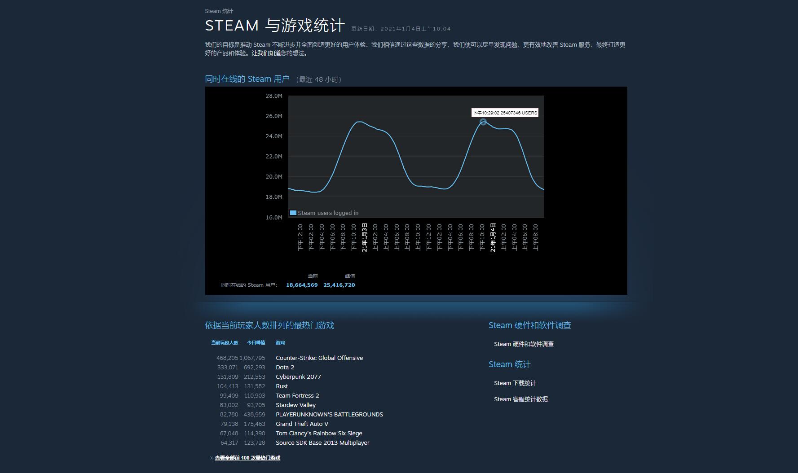
Task: Open 'Counter-Strike: Global Offensive' game stats
Action: (319, 358)
